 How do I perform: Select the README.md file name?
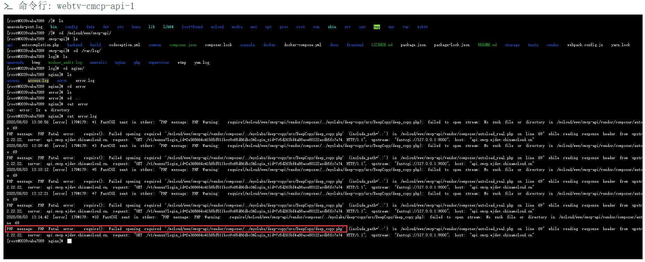pos(487,45)
